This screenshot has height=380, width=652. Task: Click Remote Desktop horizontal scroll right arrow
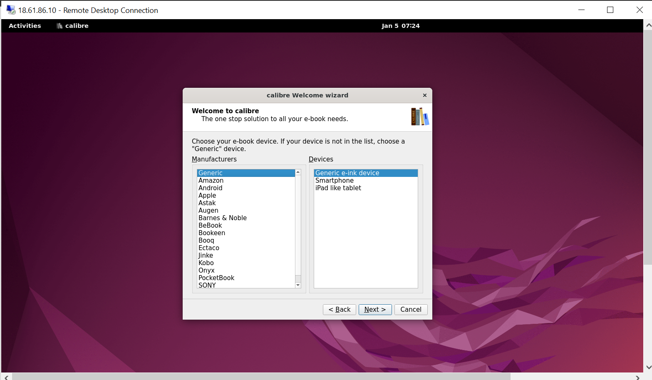[x=637, y=377]
